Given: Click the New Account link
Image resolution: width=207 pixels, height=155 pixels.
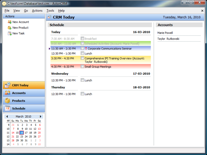Looking at the screenshot, I should pos(21,22).
